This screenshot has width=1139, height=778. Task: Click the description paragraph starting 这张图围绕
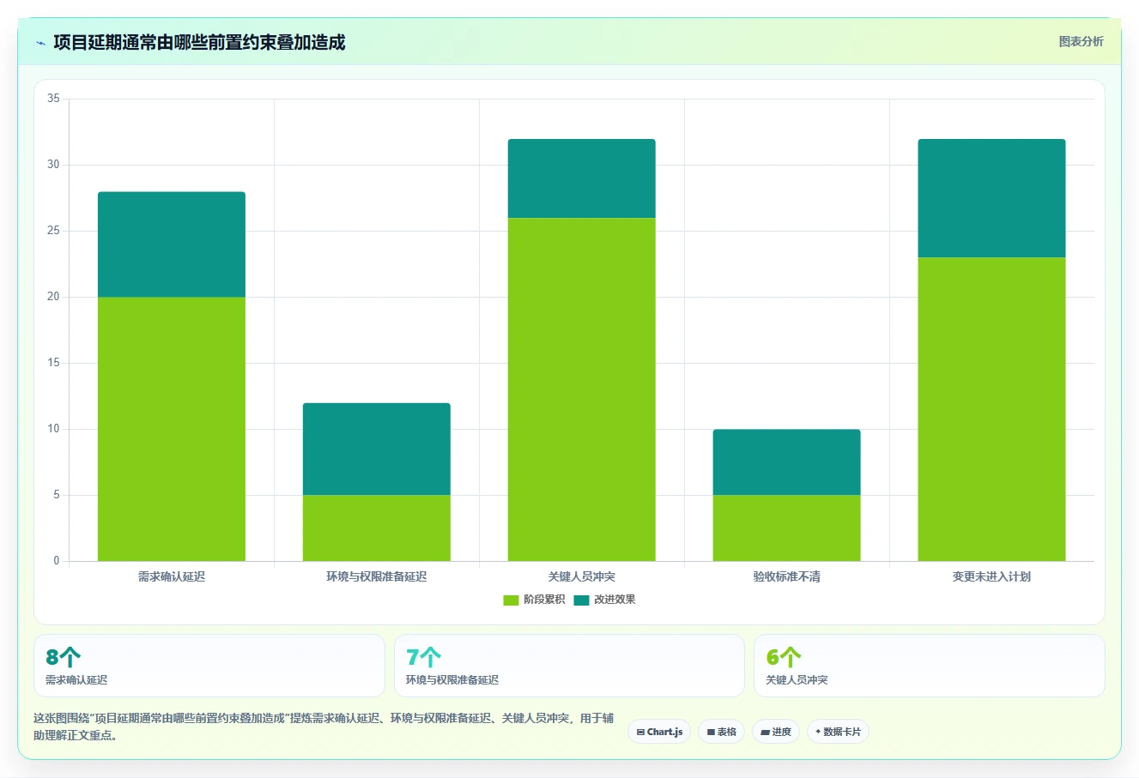[324, 727]
